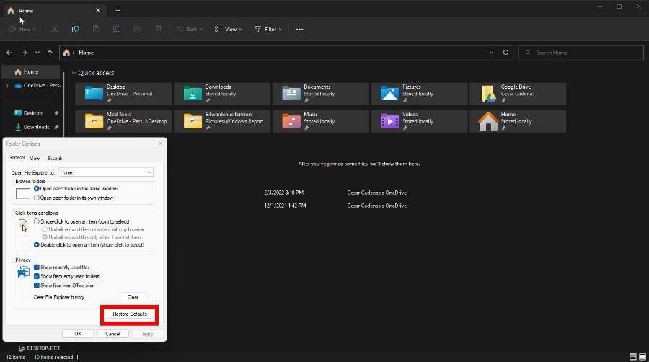Screen dimensions: 649x362
Task: Open the Home folder tile stored locally
Action: point(517,121)
